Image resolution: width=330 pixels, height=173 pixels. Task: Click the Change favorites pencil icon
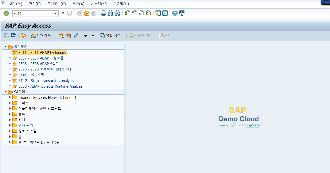pyautogui.click(x=76, y=36)
